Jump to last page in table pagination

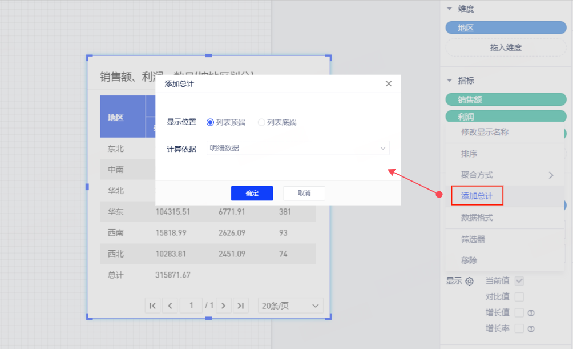point(241,306)
